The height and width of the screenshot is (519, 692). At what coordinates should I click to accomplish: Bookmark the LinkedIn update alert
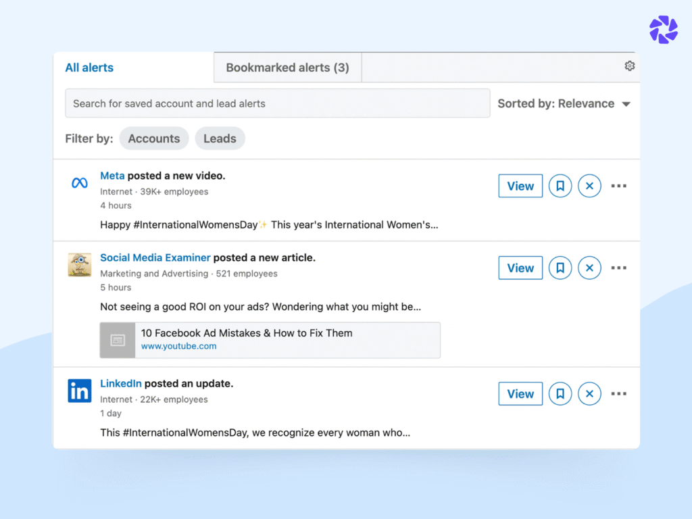click(x=560, y=393)
